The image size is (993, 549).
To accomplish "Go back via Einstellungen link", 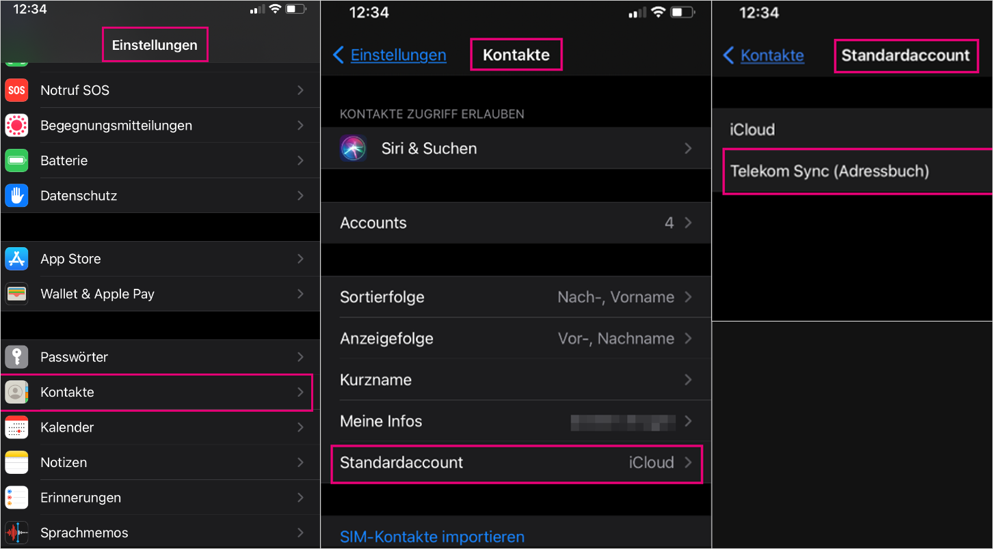I will (x=399, y=55).
